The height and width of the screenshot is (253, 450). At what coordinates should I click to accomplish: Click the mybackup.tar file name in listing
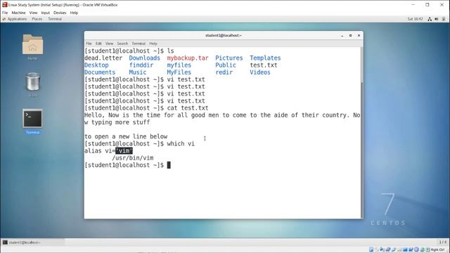(x=188, y=58)
